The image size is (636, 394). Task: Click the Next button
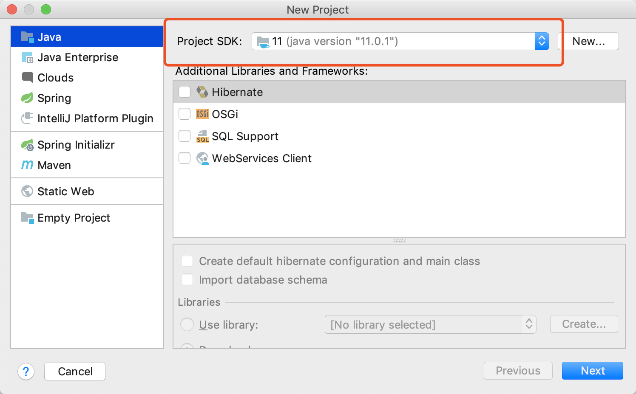pyautogui.click(x=593, y=371)
